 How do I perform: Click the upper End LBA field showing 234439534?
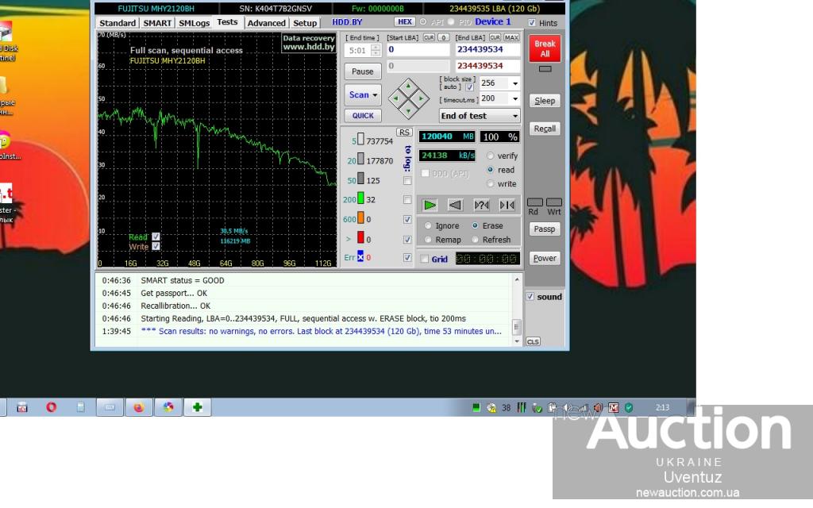(487, 49)
